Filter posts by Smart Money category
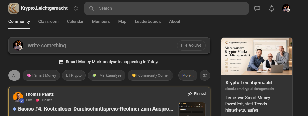308x116 pixels. point(41,75)
